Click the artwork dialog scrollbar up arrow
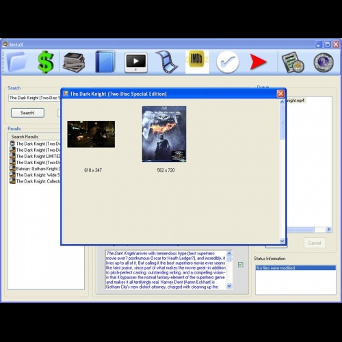This screenshot has height=342, width=342. [282, 102]
